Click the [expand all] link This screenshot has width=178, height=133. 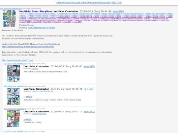tap(77, 3)
